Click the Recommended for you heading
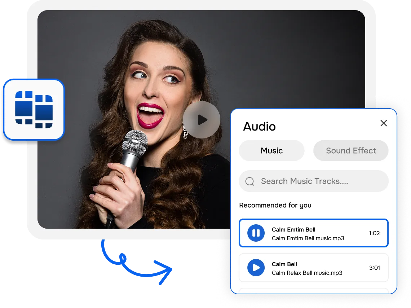 (x=275, y=205)
